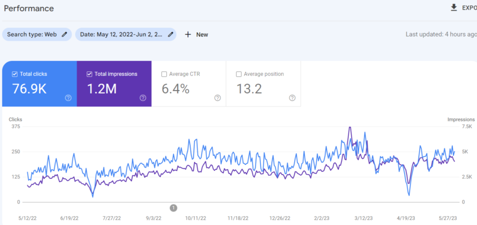Open the Search type: Web filter chip
The width and height of the screenshot is (477, 225).
[x=32, y=34]
